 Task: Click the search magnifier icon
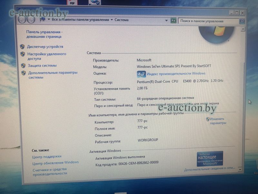pyautogui.click(x=242, y=22)
